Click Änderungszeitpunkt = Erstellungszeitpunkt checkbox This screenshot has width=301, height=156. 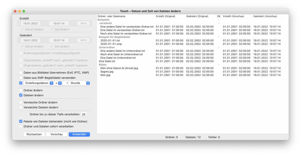tap(21, 53)
